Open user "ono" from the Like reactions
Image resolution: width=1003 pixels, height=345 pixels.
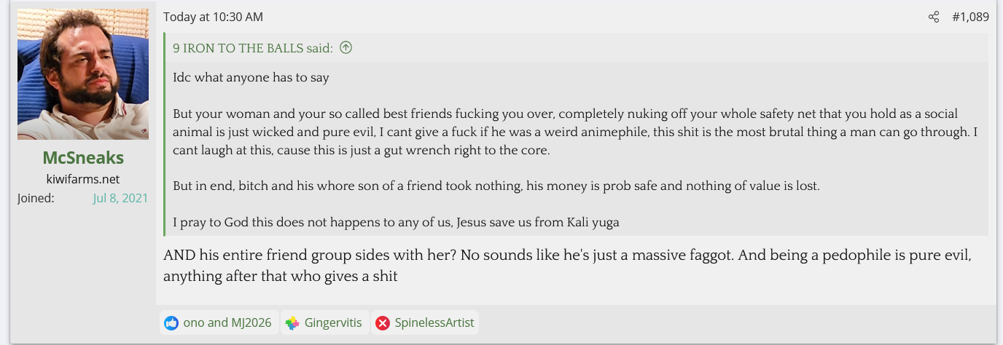tap(195, 322)
